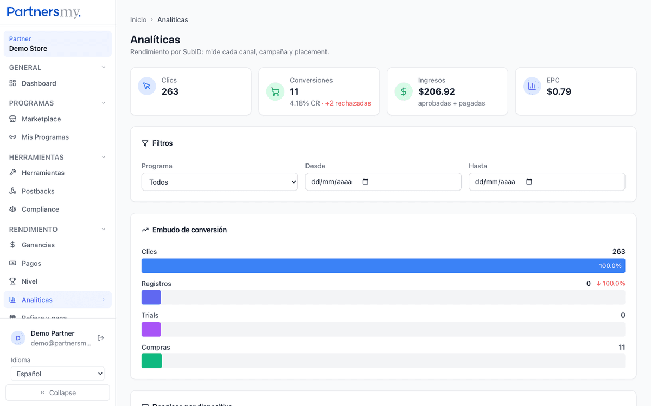The image size is (651, 406).
Task: Collapse the GENERAL sidebar section
Action: pyautogui.click(x=104, y=67)
